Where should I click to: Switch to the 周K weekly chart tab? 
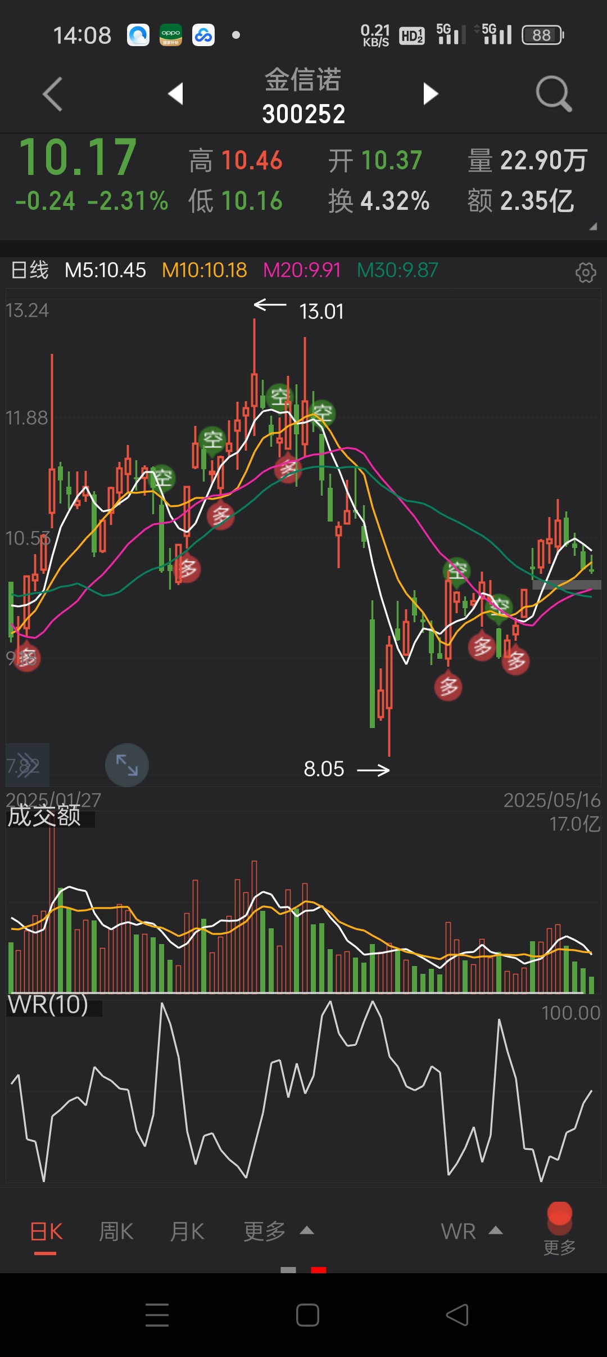point(116,1232)
